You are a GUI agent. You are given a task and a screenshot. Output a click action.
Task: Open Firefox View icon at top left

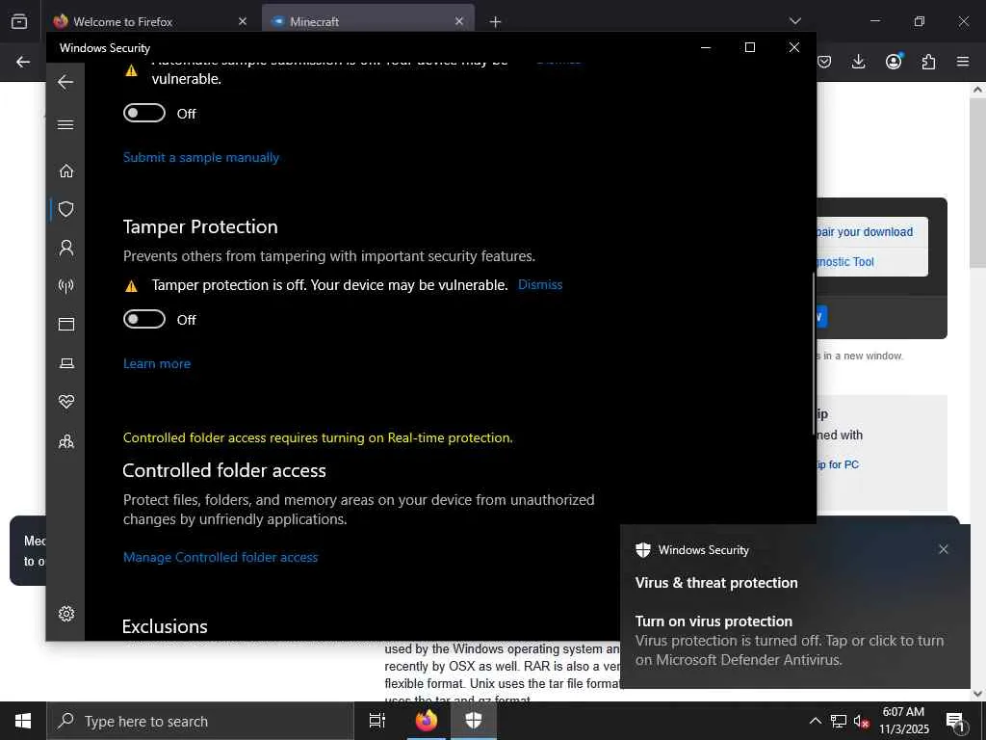click(19, 21)
